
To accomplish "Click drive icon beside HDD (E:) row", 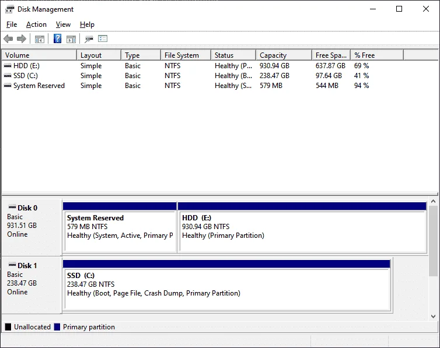I will [x=8, y=66].
